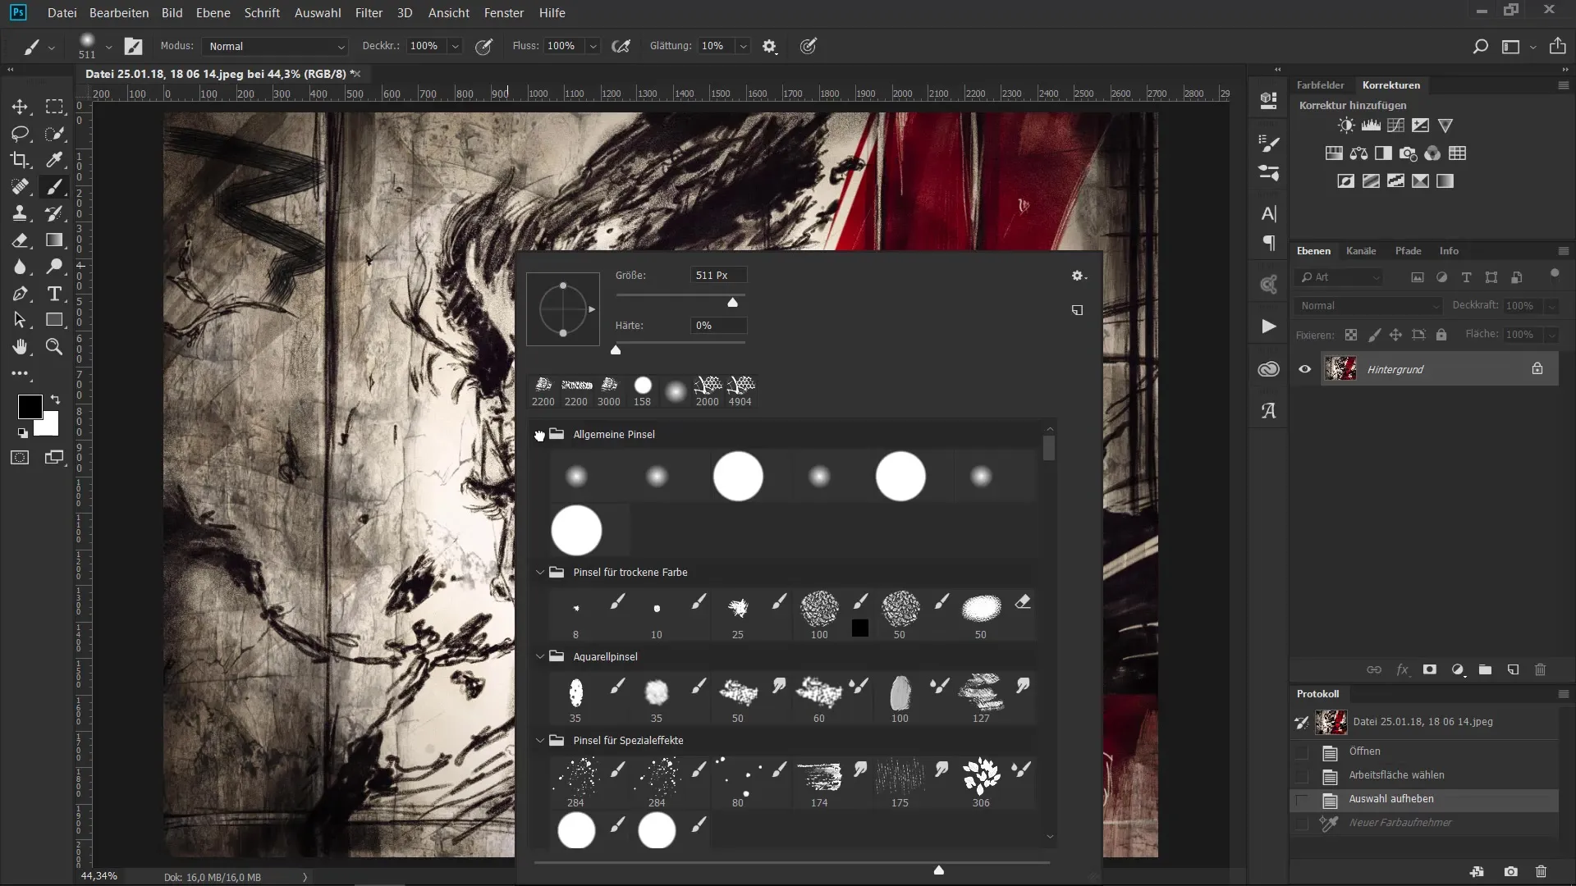This screenshot has height=886, width=1576.
Task: Collapse Pinsel für Spezialeffekte folder
Action: 539,740
